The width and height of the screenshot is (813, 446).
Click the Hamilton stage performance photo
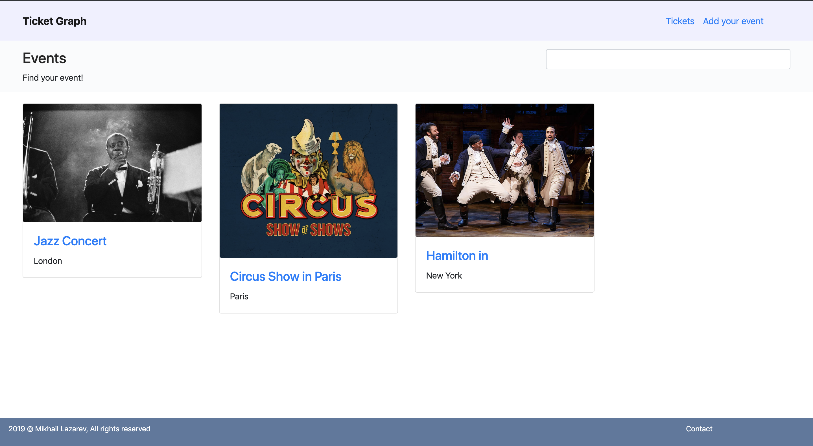504,170
